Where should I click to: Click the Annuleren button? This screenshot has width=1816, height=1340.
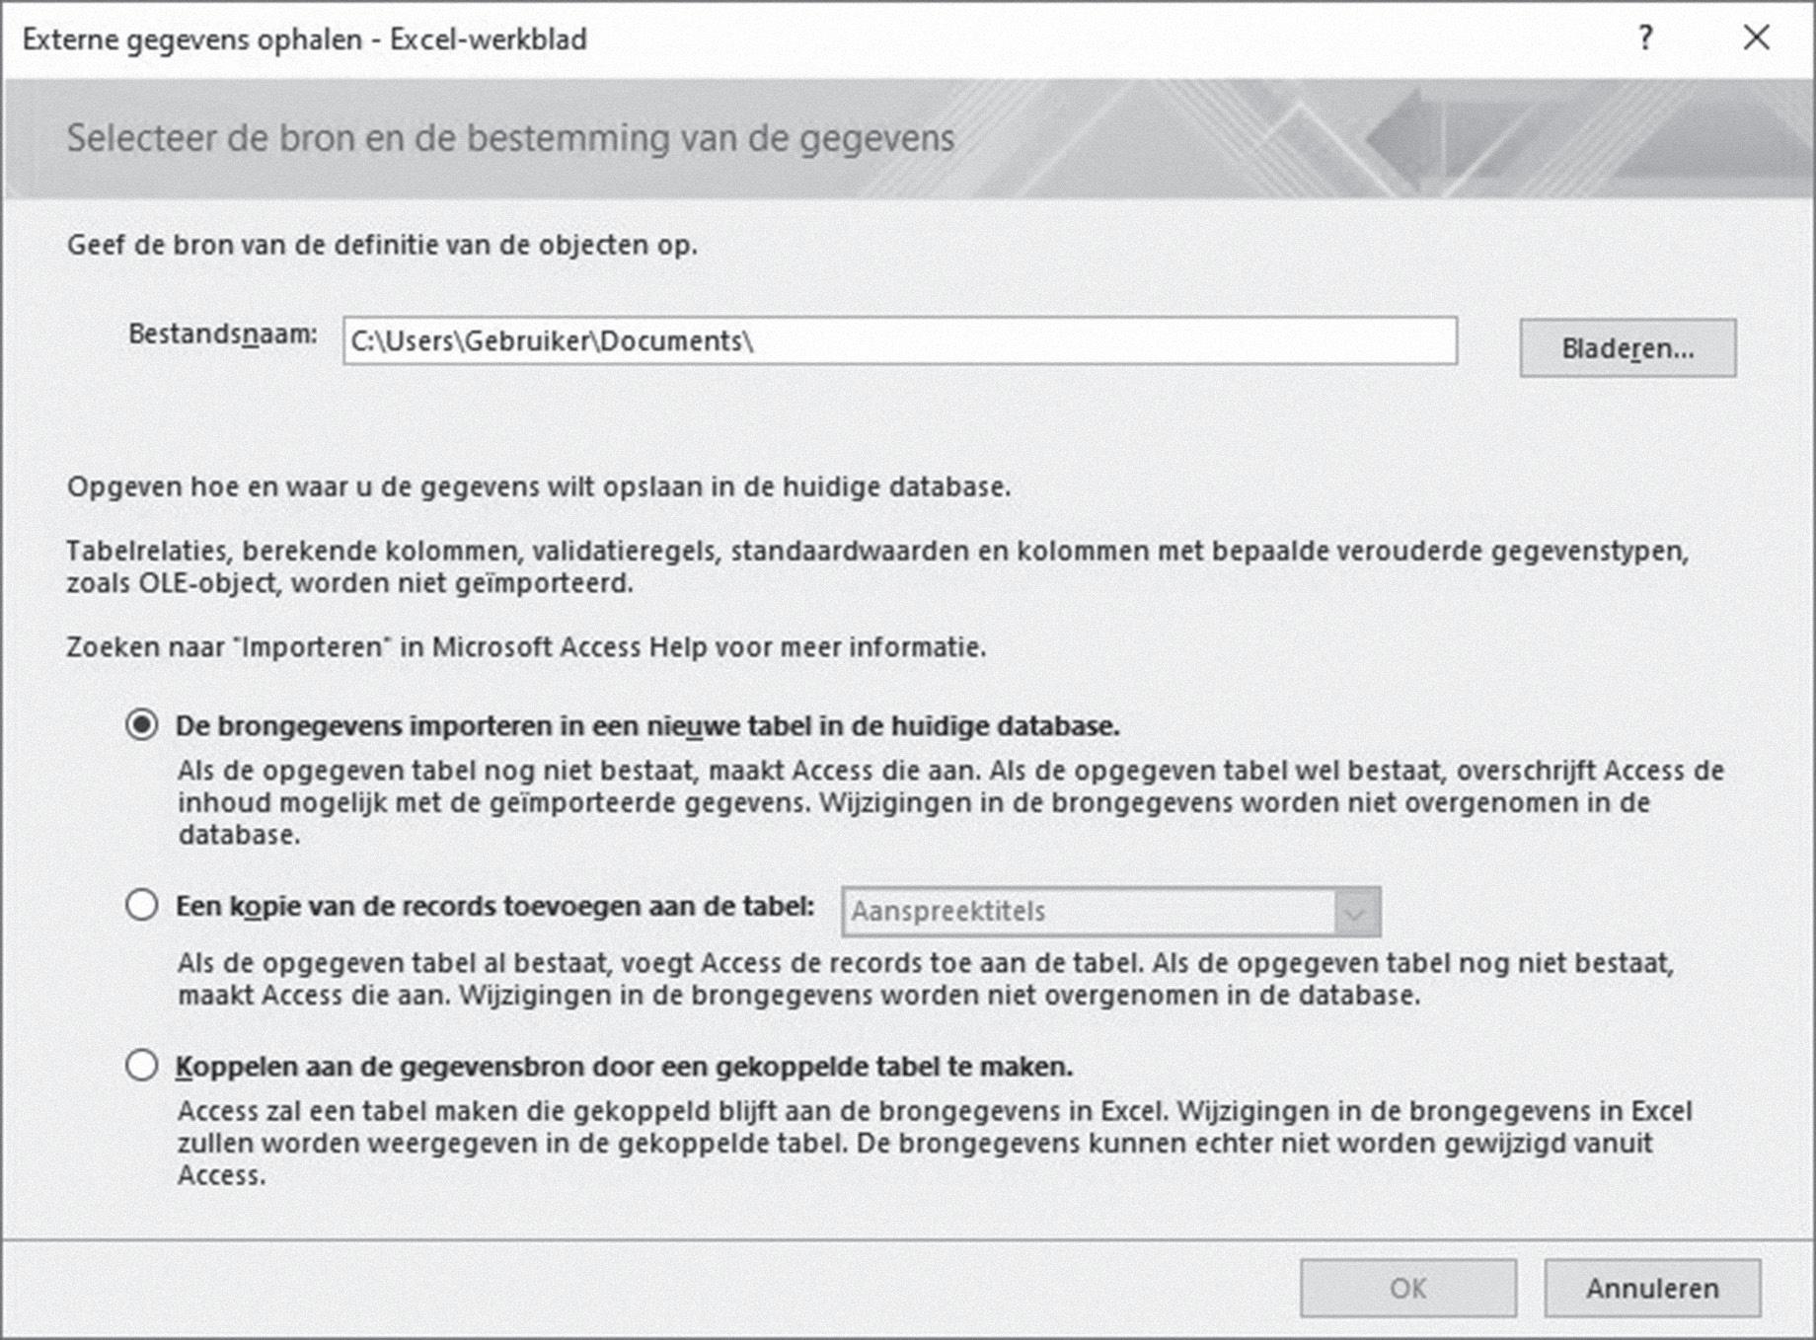pyautogui.click(x=1652, y=1288)
